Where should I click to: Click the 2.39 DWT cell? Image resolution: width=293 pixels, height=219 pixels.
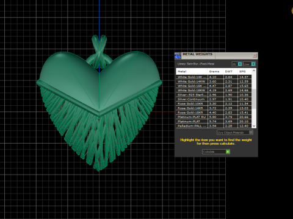[231, 108]
